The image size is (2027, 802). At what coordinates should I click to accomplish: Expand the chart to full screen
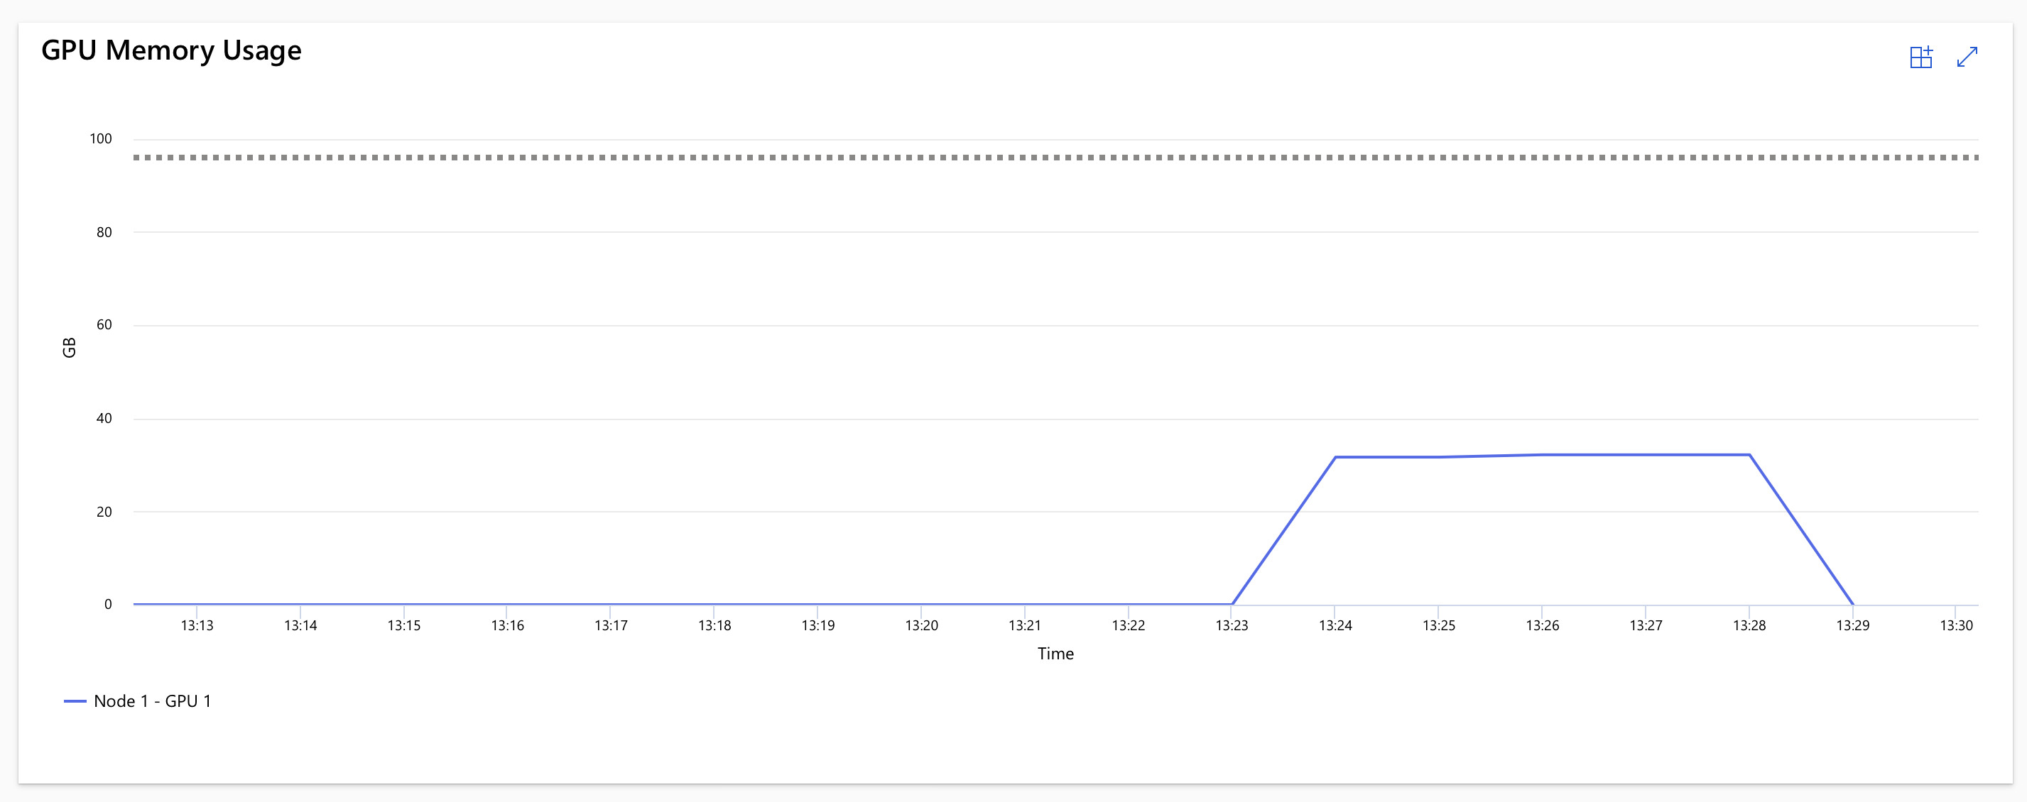pyautogui.click(x=1967, y=57)
